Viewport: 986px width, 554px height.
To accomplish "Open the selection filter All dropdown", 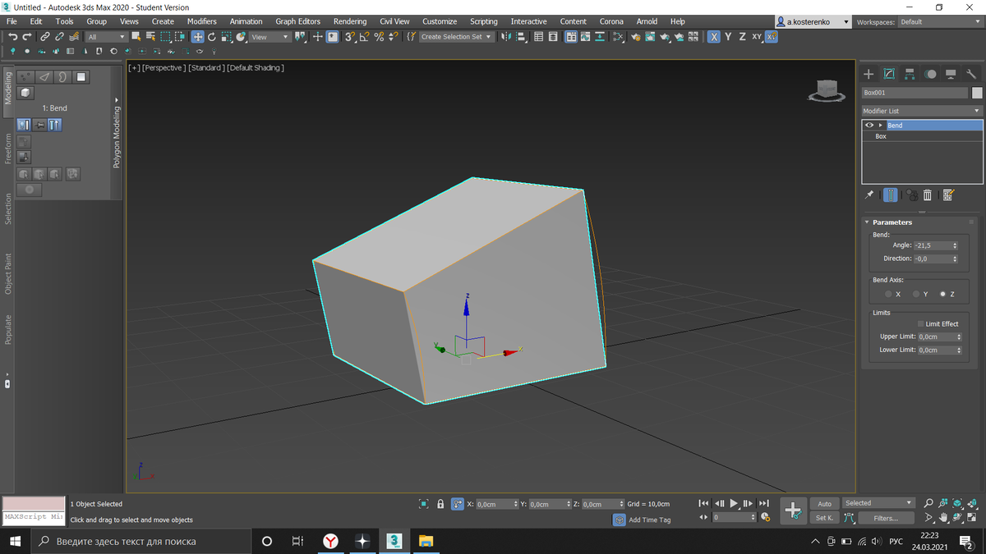I will coord(106,37).
